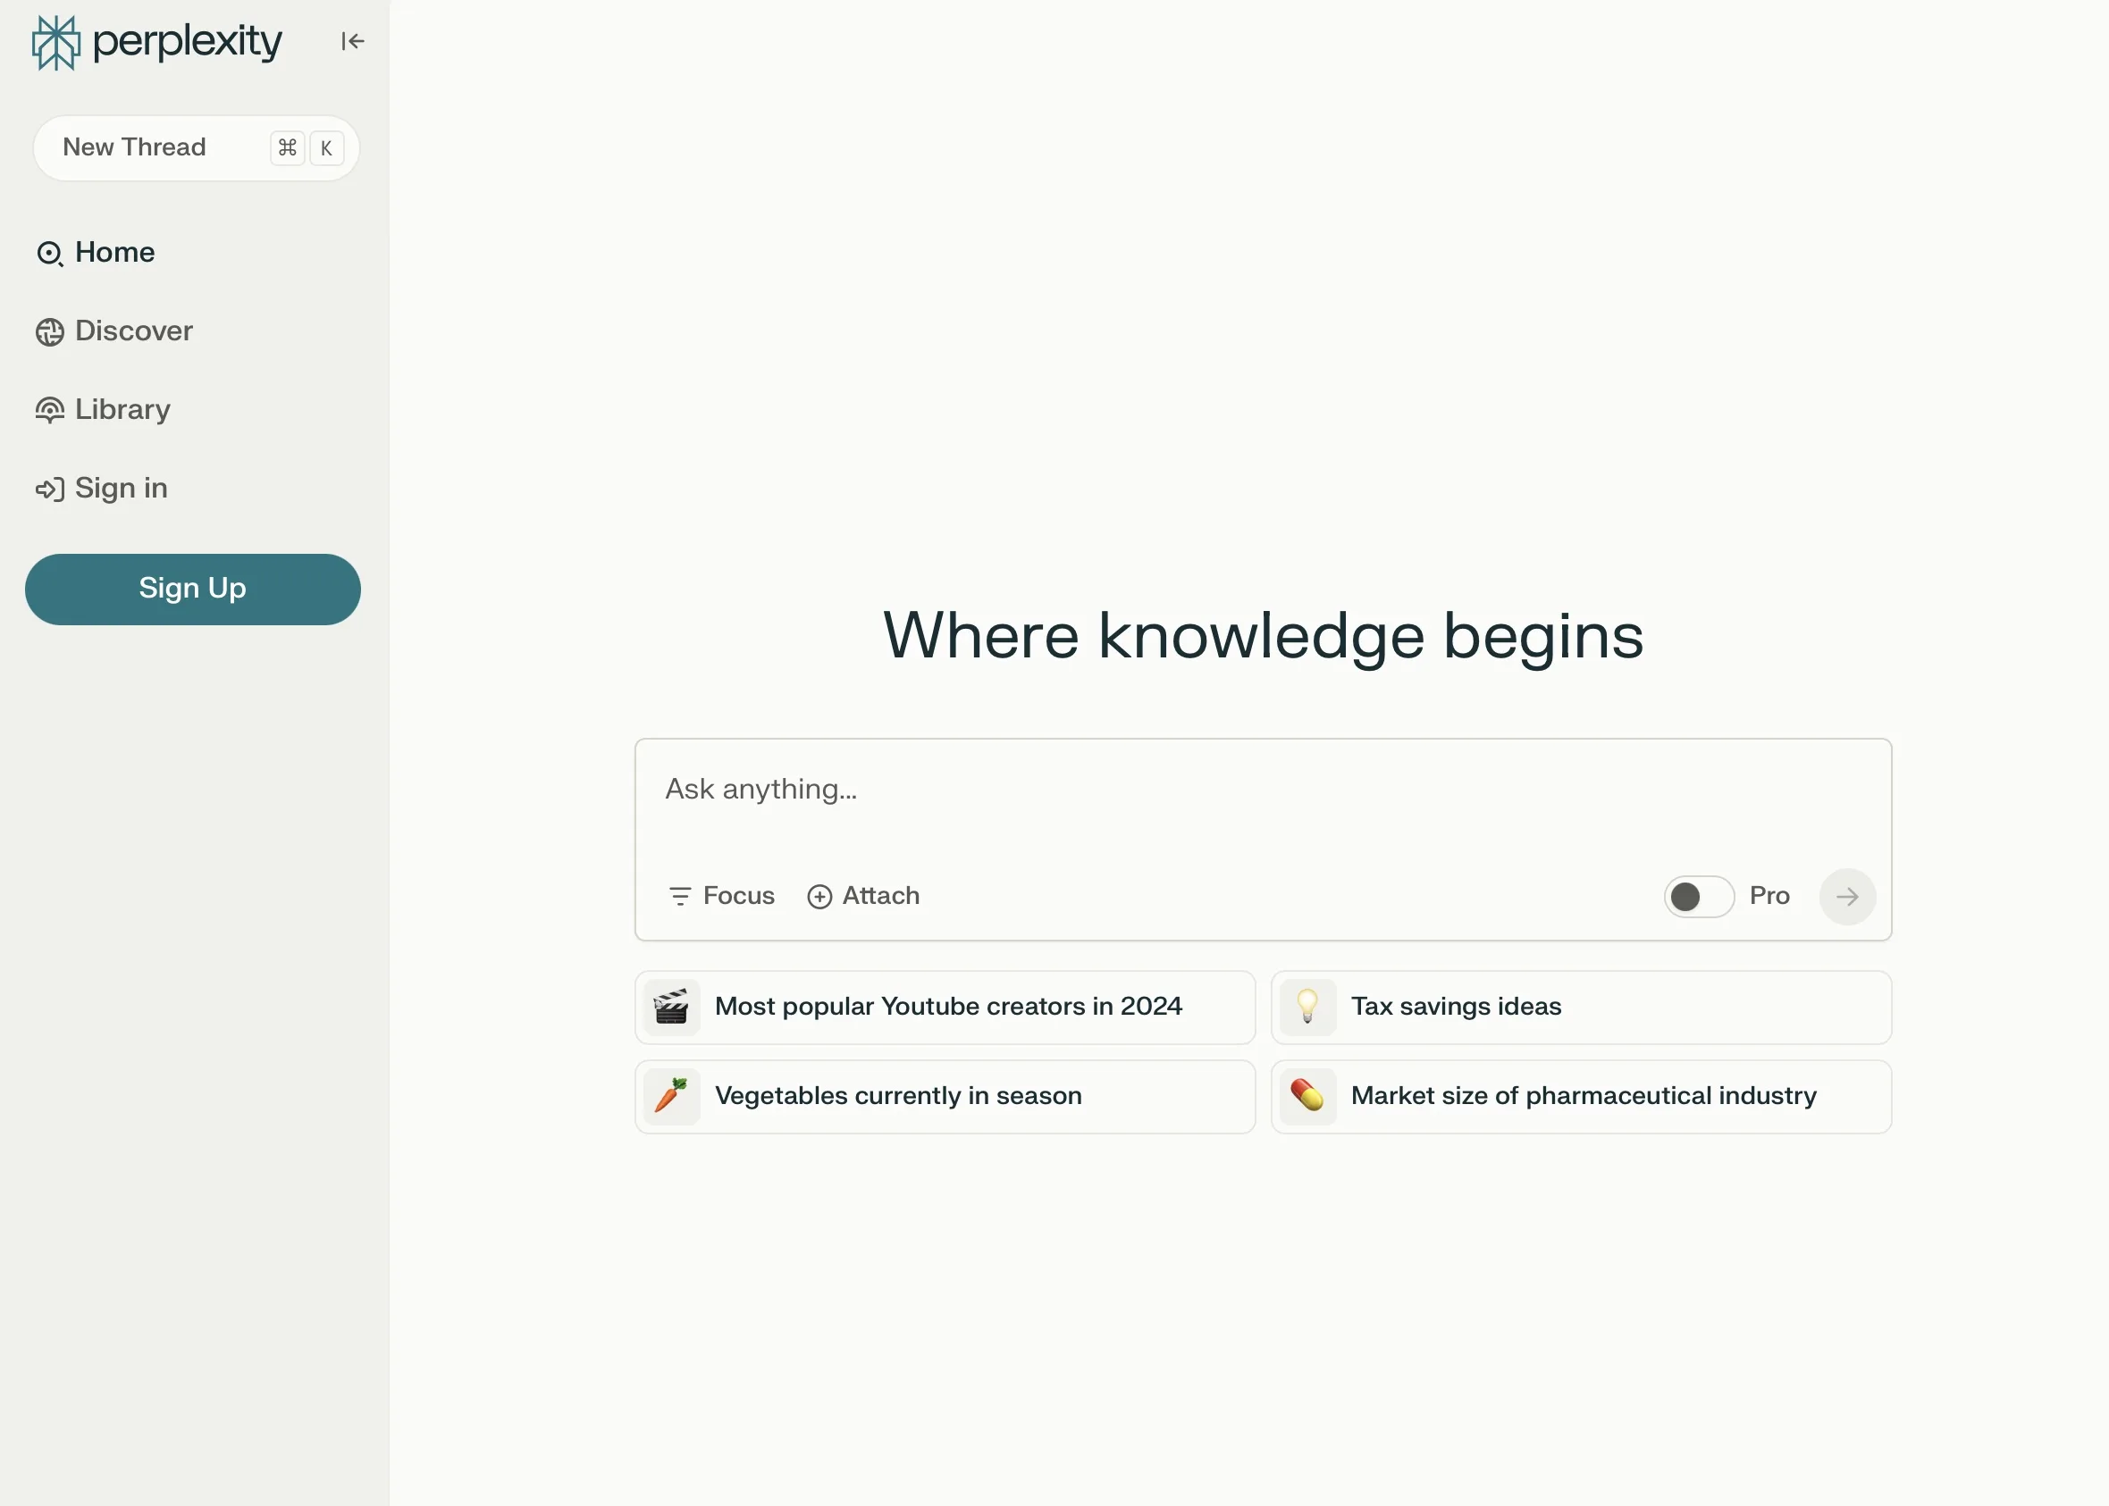The width and height of the screenshot is (2109, 1506).
Task: Open the Discover menu item
Action: [x=135, y=330]
